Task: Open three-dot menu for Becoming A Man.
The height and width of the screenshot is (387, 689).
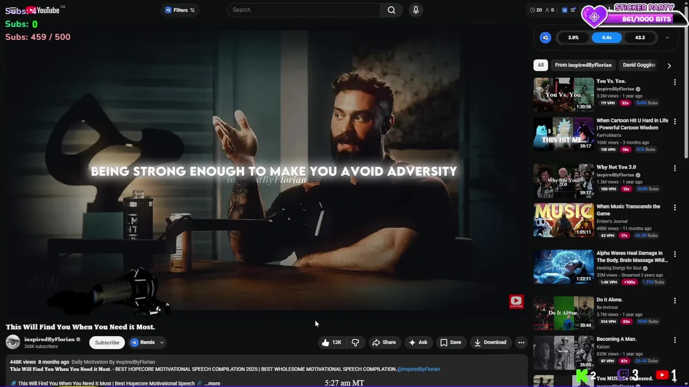Action: [x=674, y=340]
